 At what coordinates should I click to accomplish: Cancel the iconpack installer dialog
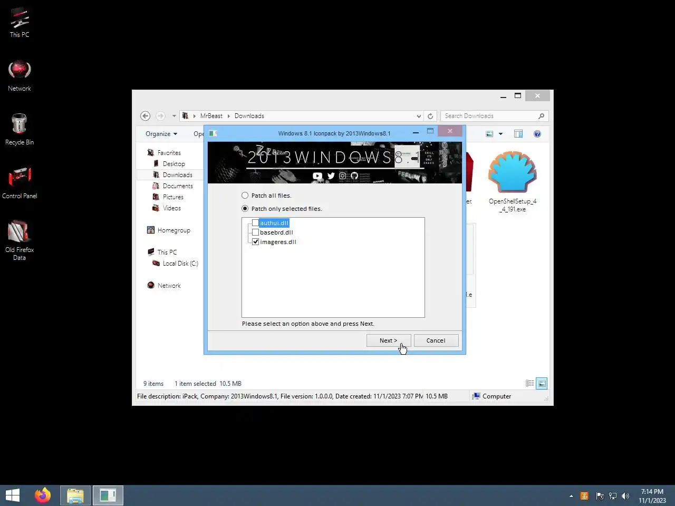pyautogui.click(x=436, y=340)
